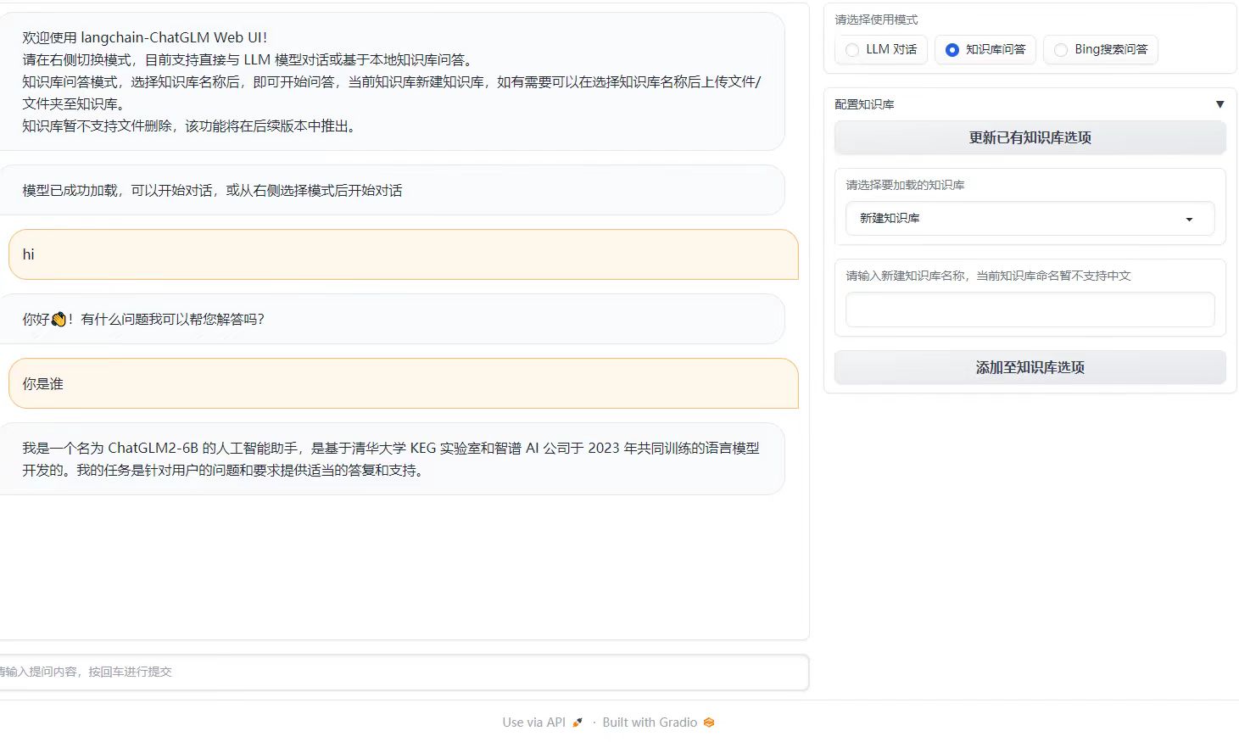
Task: Click the Gradio logo icon in footer
Action: click(x=709, y=722)
